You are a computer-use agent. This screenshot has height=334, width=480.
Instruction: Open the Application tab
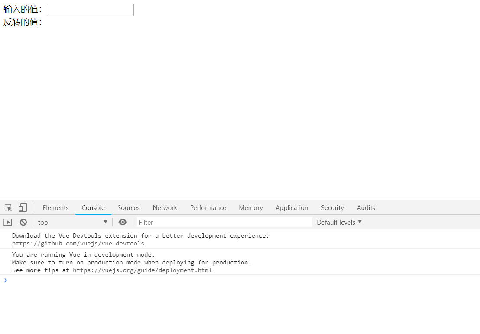point(292,207)
